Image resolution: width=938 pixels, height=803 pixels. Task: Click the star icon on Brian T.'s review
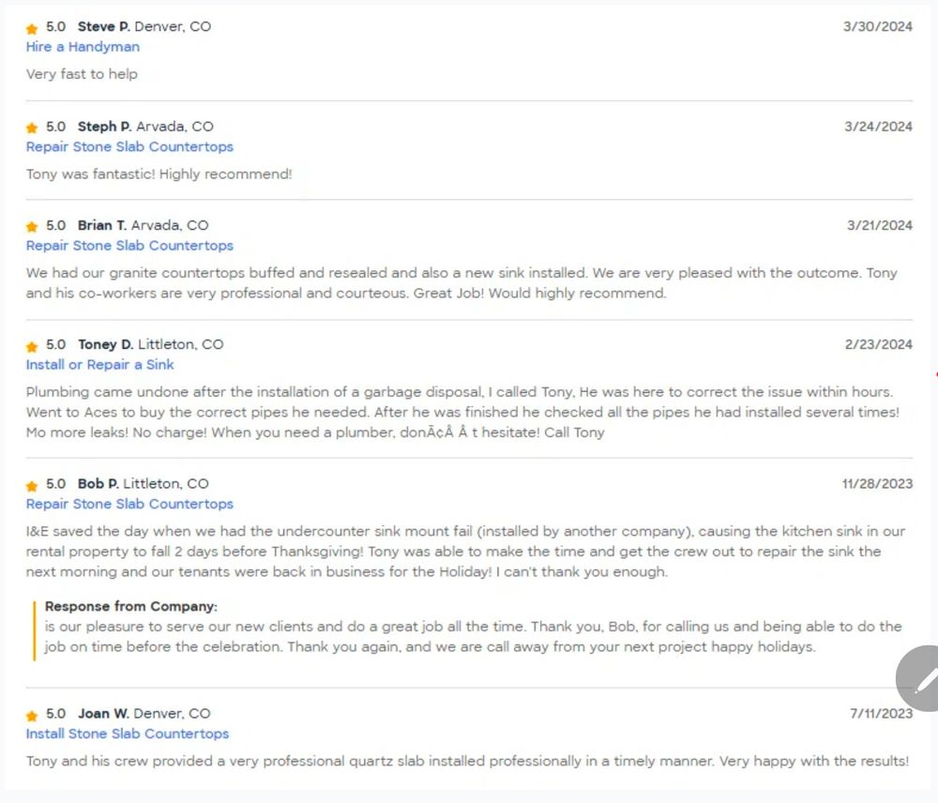pos(32,227)
